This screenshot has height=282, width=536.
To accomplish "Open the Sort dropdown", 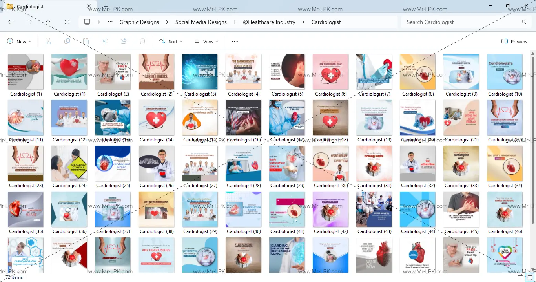I will pyautogui.click(x=171, y=41).
